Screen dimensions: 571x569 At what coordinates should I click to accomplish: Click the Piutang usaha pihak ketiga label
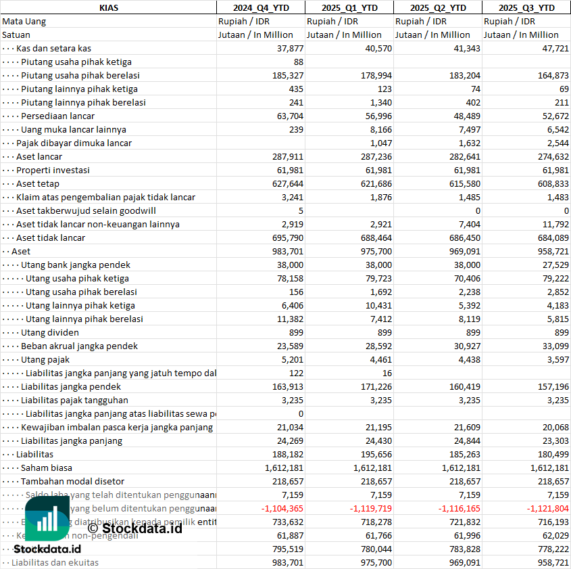pos(76,62)
